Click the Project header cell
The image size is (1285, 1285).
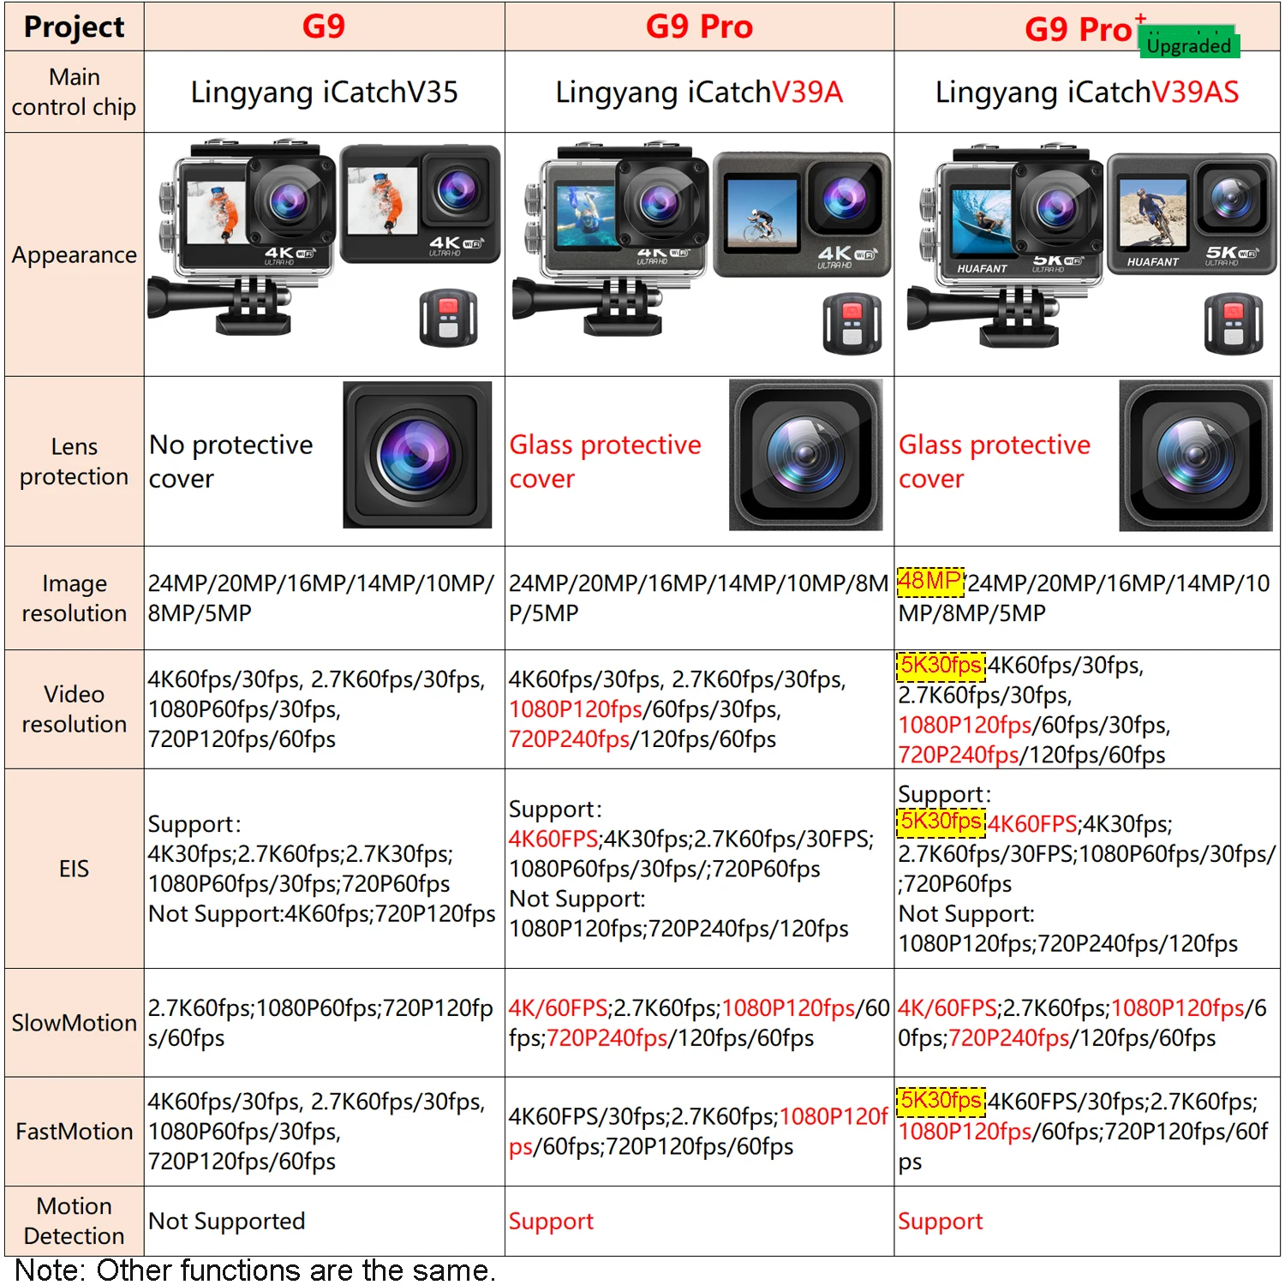[x=74, y=27]
